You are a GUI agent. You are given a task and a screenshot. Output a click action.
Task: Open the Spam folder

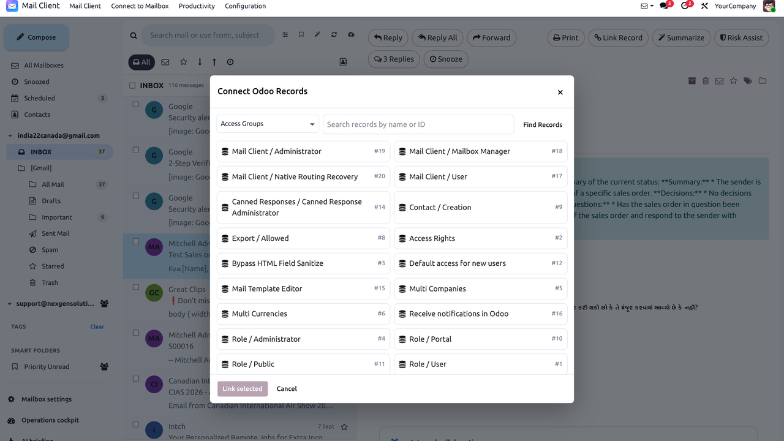[50, 250]
